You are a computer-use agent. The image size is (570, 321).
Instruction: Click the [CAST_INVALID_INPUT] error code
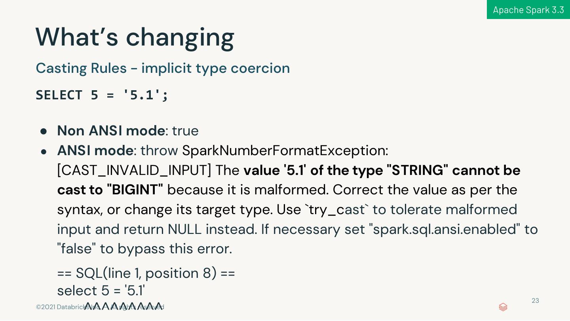pos(134,170)
